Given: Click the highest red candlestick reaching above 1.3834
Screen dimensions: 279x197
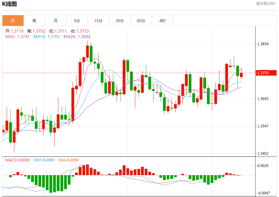Looking at the screenshot, I should (87, 51).
